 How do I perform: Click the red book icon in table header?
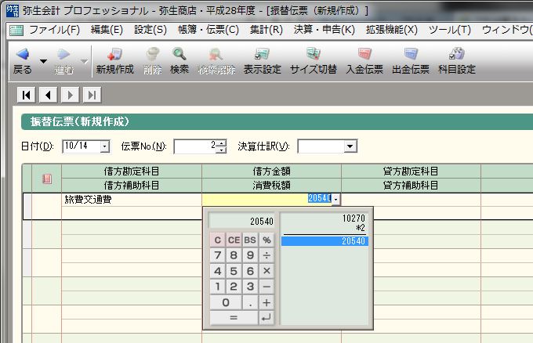[x=47, y=179]
